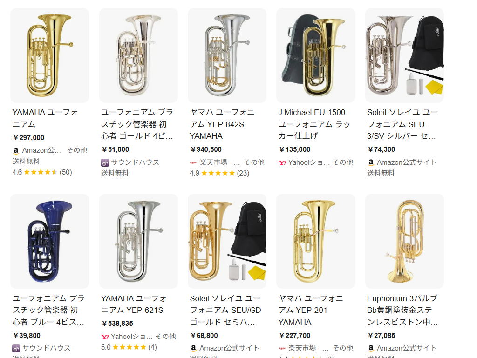Open the gold YAMAHA ユーフォニアム product image
The image size is (477, 358).
pyautogui.click(x=49, y=55)
